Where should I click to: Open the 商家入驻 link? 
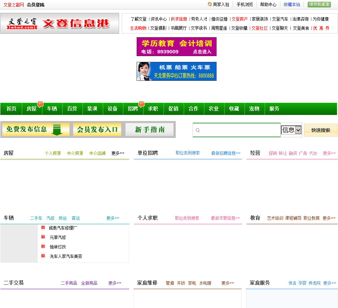pos(221,4)
